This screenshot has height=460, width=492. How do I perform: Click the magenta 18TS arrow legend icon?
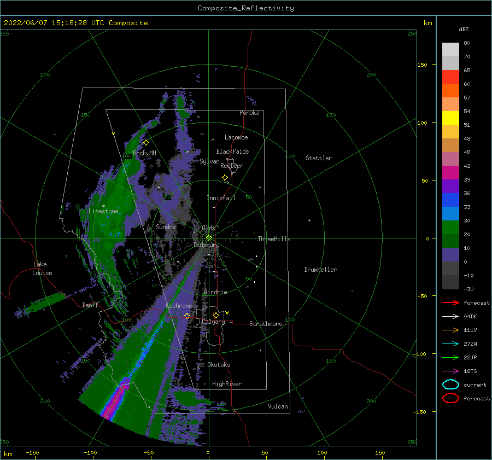(450, 371)
